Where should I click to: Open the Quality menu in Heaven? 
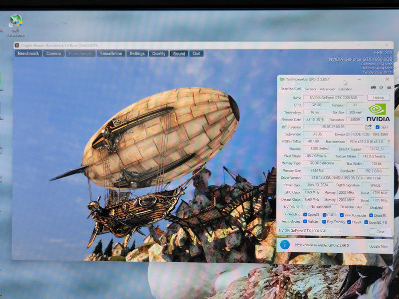click(159, 53)
